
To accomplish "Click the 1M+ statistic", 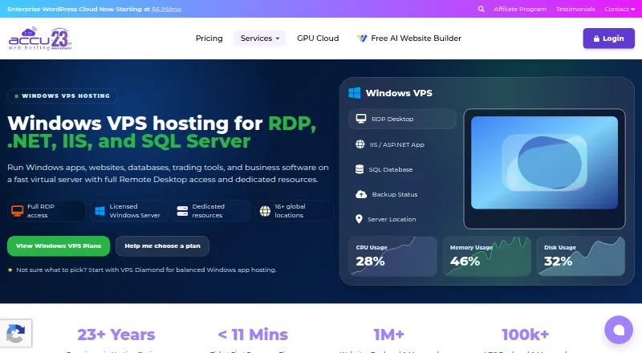I will (389, 335).
